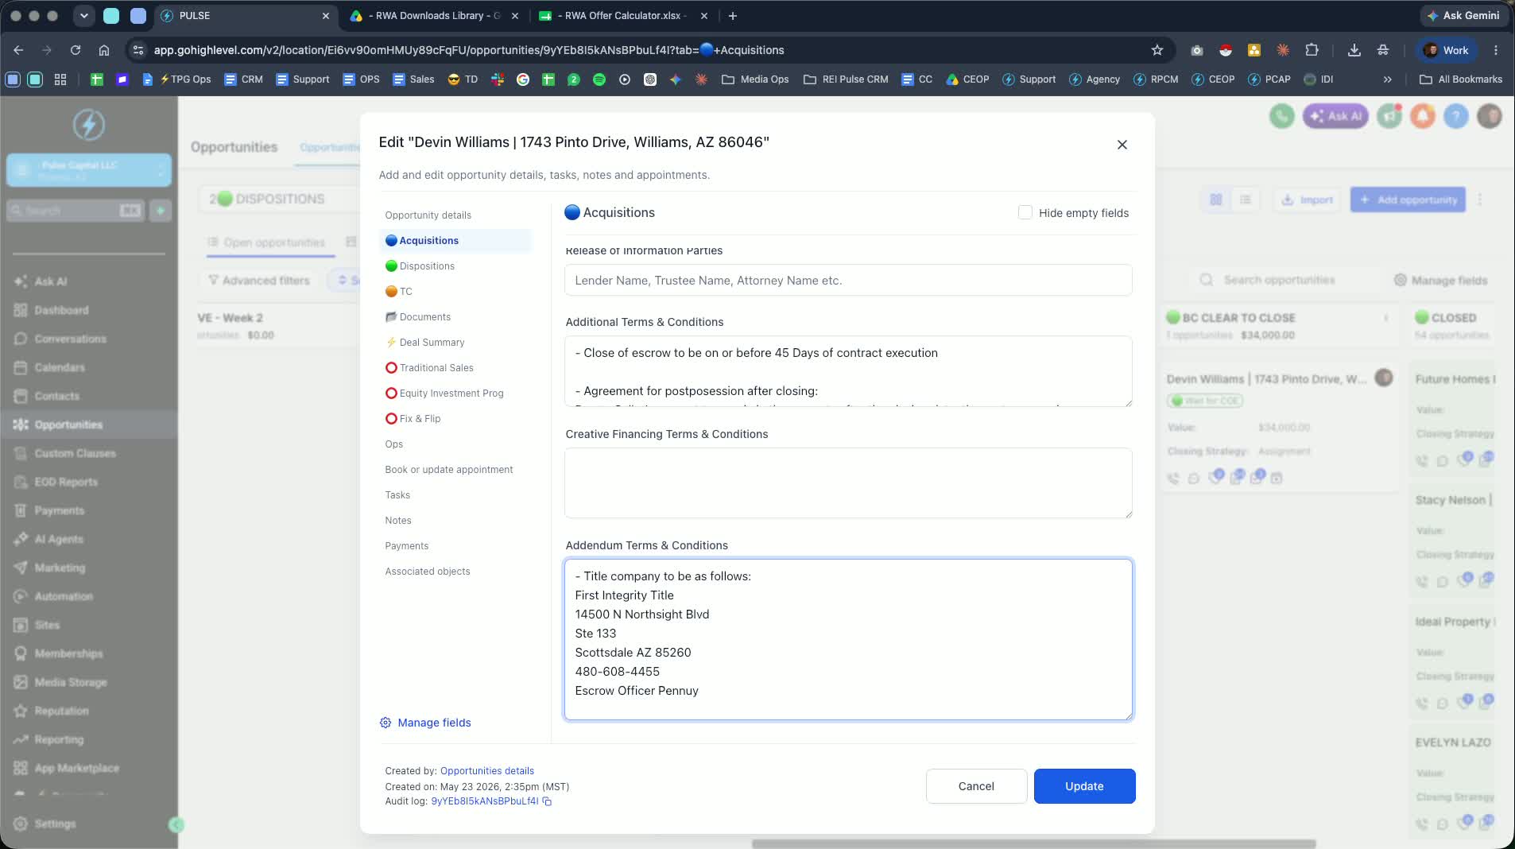This screenshot has width=1515, height=849.
Task: Show hidden bookmarks with the chevron
Action: [x=1387, y=79]
